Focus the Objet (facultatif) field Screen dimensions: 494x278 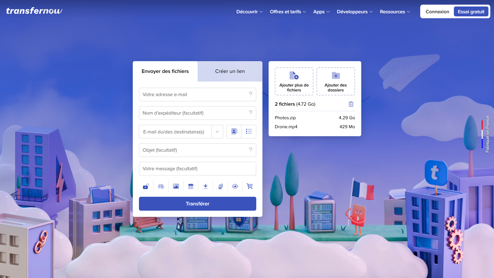pos(198,150)
